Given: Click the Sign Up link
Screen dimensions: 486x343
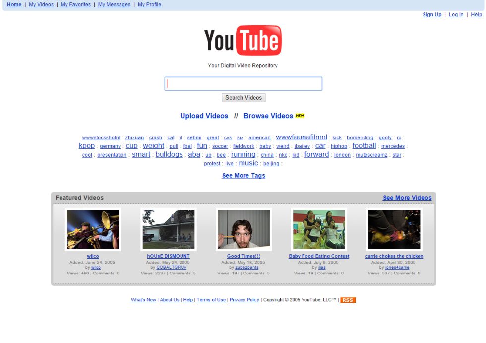Looking at the screenshot, I should coord(432,14).
